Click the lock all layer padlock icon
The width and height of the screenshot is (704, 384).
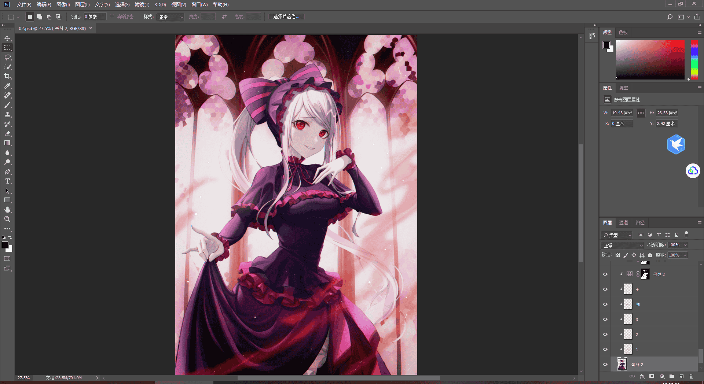pos(650,255)
